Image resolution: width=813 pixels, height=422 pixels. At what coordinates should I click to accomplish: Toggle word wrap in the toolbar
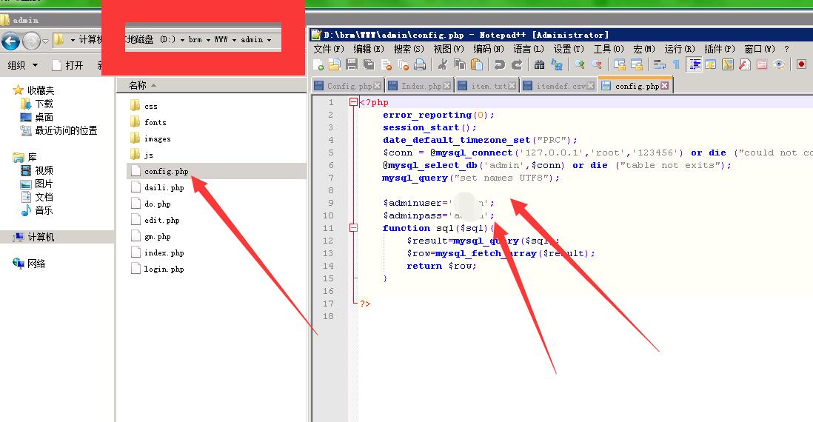658,65
